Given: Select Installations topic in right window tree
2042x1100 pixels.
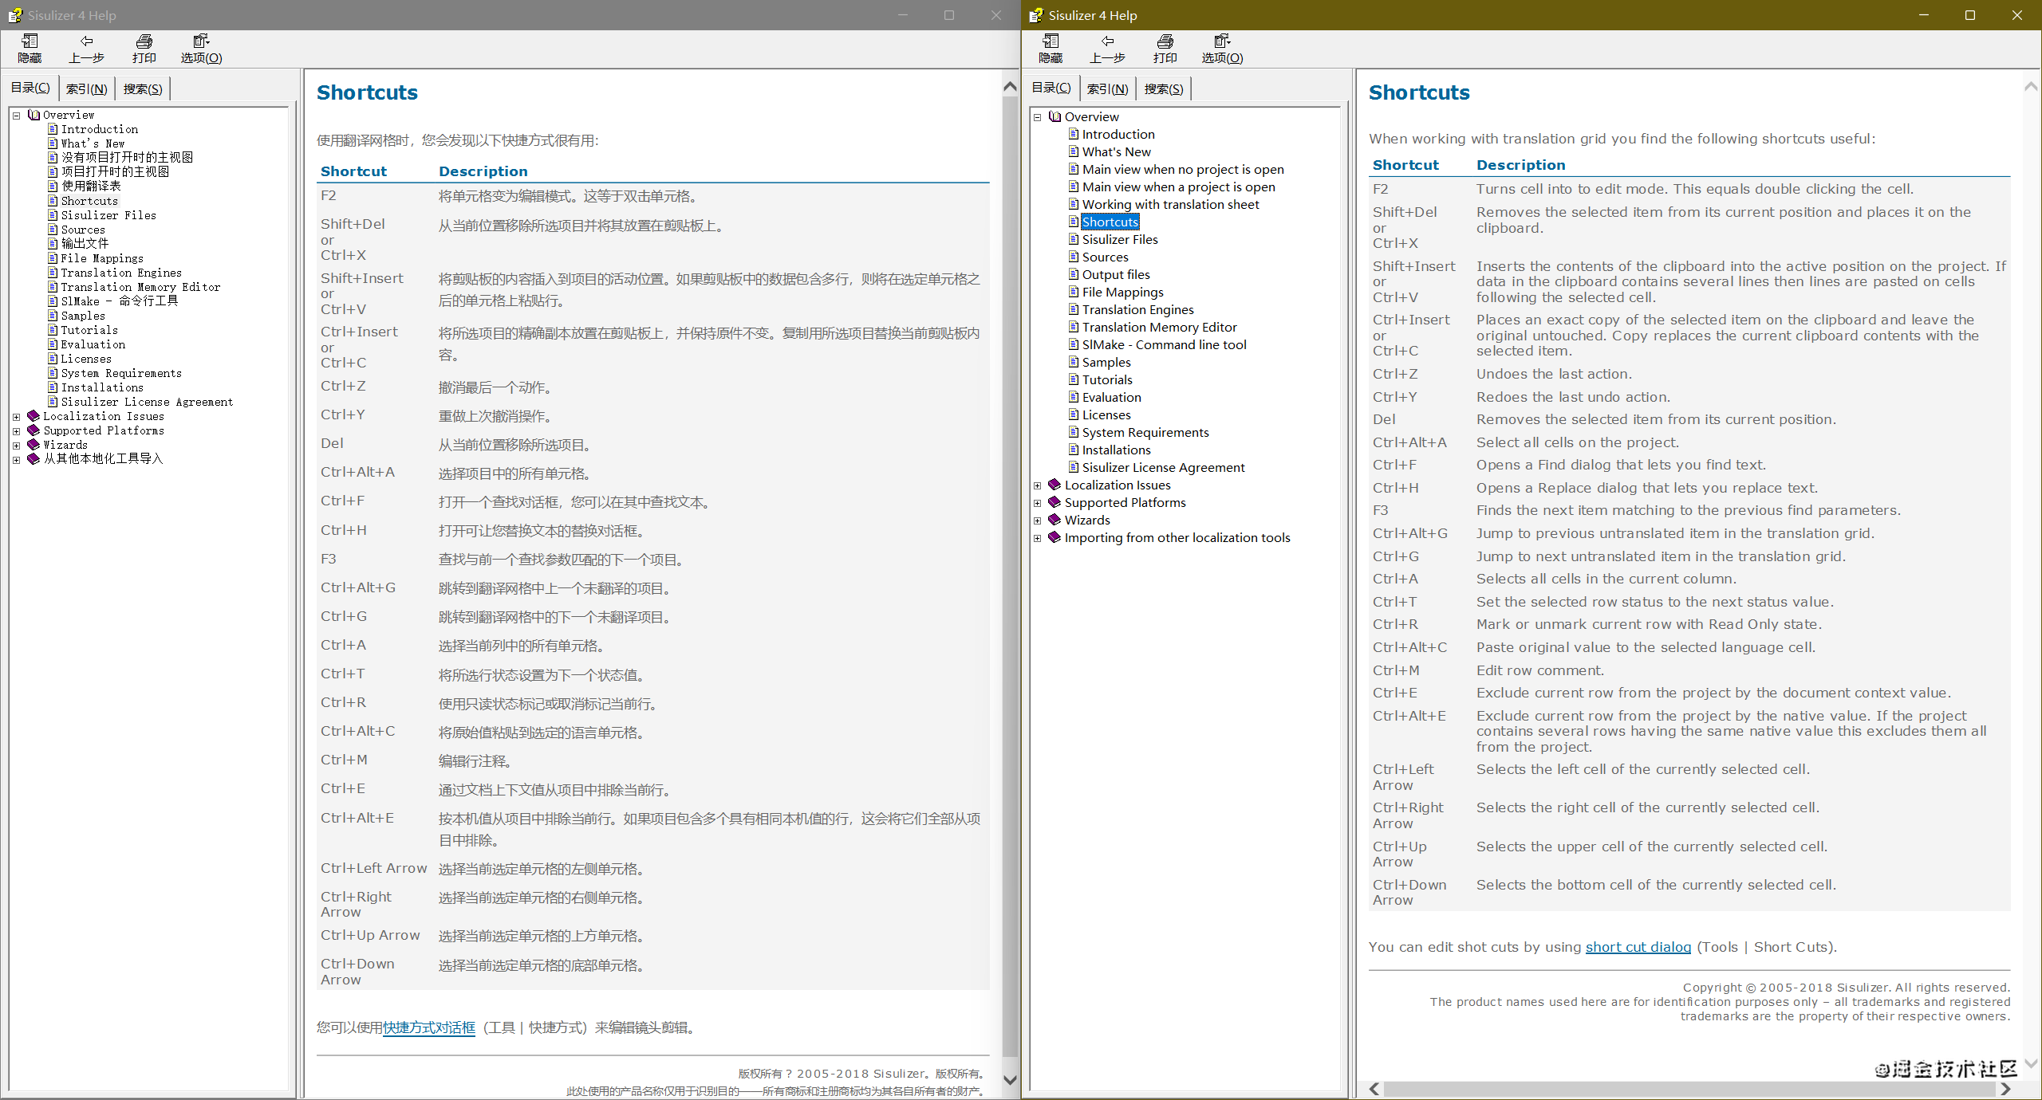Looking at the screenshot, I should pyautogui.click(x=1116, y=450).
